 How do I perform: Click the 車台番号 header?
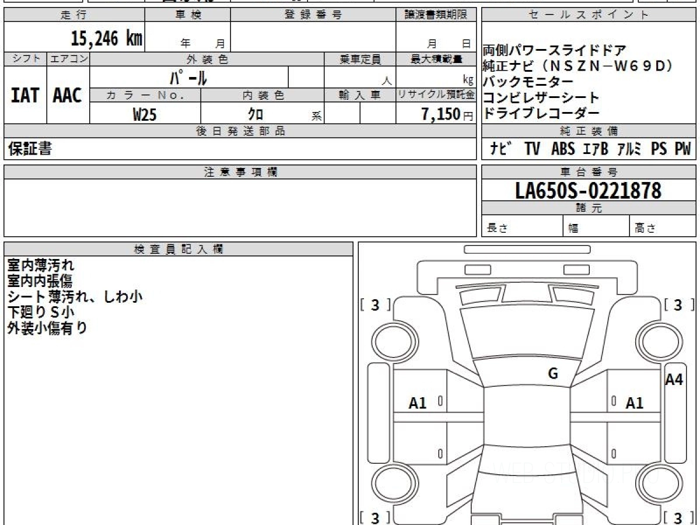[x=589, y=172]
